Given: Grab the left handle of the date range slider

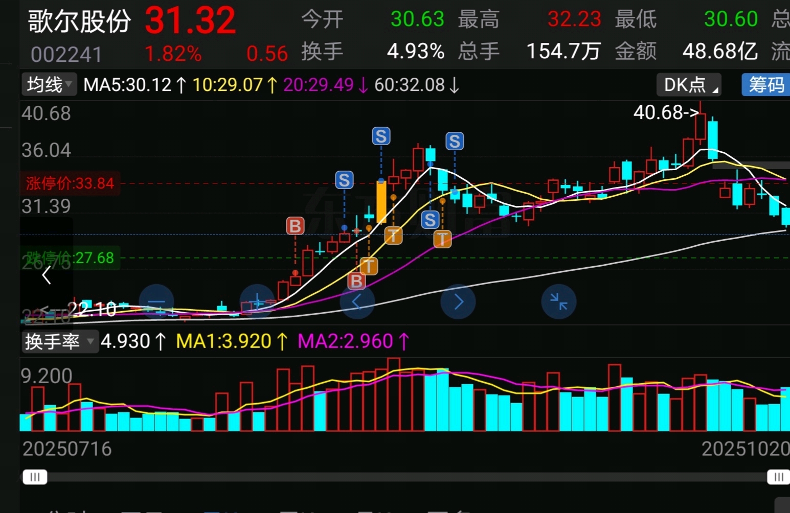Looking at the screenshot, I should coord(35,477).
